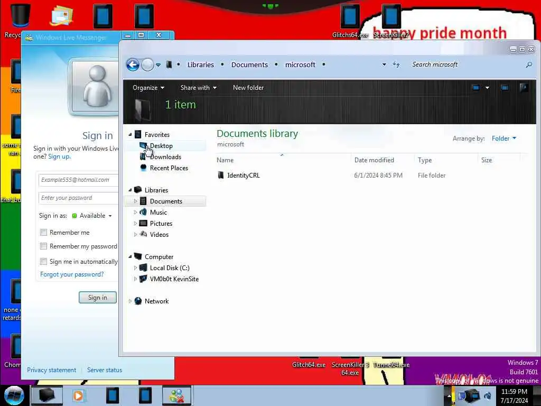The height and width of the screenshot is (406, 541).
Task: Click the Messenger user avatar picture
Action: coord(95,86)
